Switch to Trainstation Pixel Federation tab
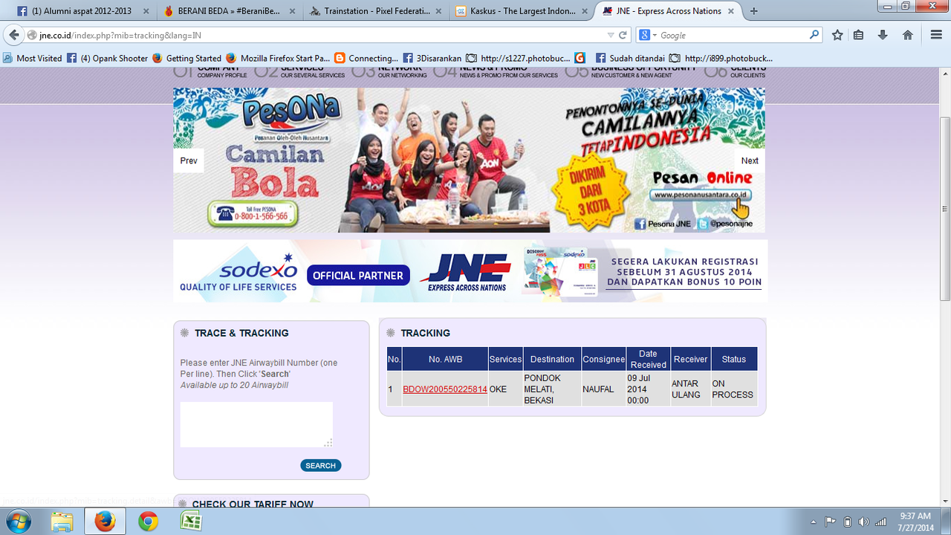Screen dimensions: 951x535 (376, 11)
